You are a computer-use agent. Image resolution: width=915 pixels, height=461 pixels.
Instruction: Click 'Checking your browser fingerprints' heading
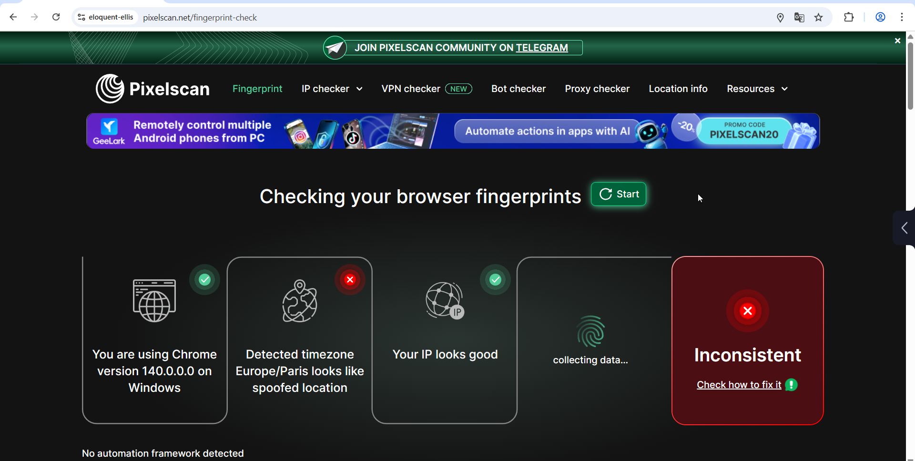[x=420, y=196]
